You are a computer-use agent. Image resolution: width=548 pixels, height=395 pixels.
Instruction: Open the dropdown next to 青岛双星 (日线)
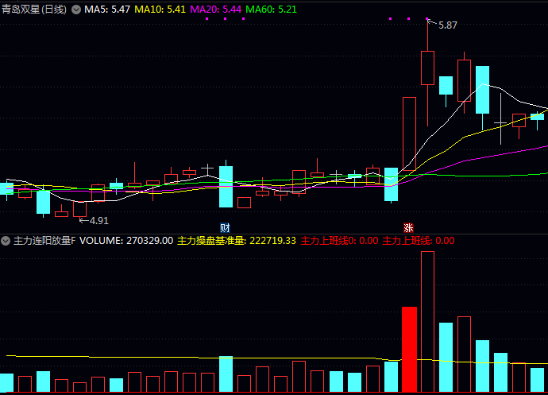[76, 10]
